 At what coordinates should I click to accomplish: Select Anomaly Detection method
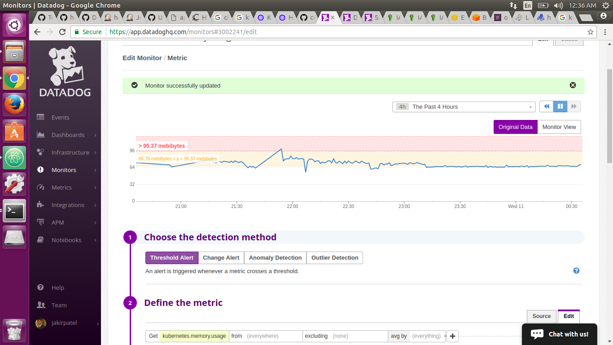[275, 258]
